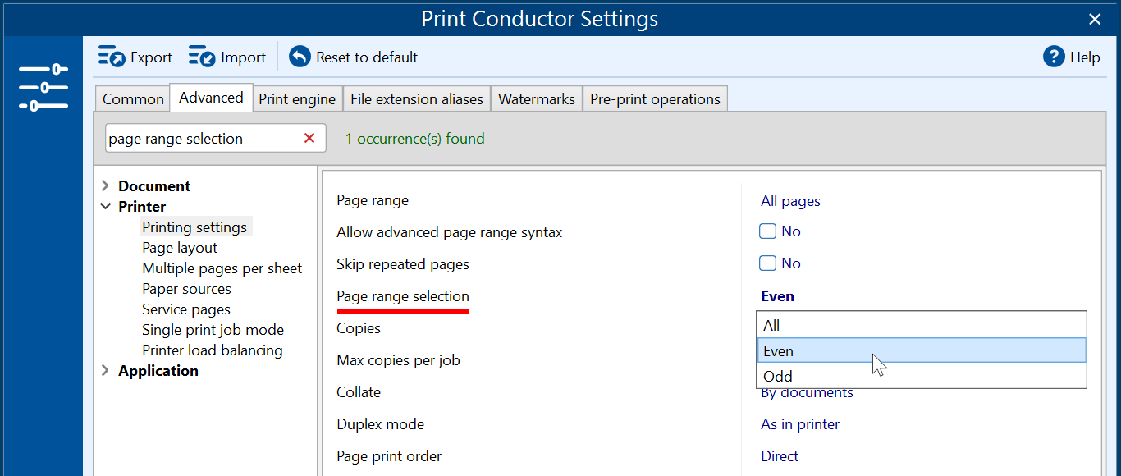The image size is (1121, 476).
Task: Close the Print Conductor Settings window
Action: [1095, 19]
